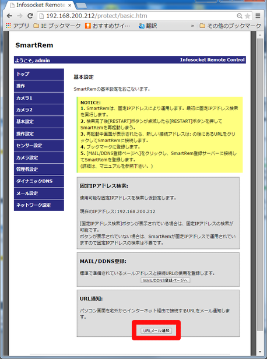Viewport: 267px width, 359px height.
Task: Click the zoom magnifier icon in address bar
Action: pyautogui.click(x=239, y=16)
